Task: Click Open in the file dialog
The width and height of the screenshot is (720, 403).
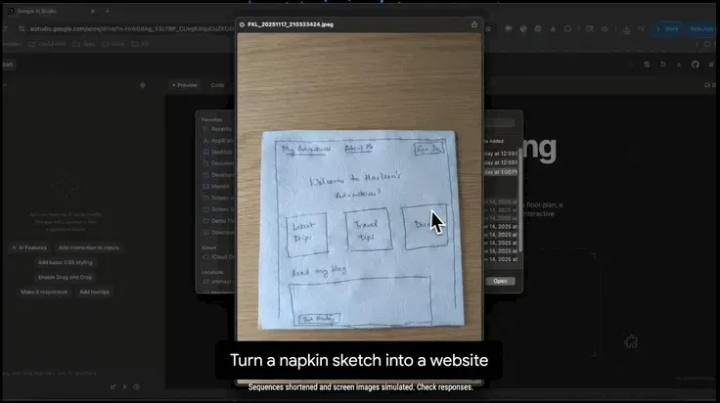Action: 500,282
